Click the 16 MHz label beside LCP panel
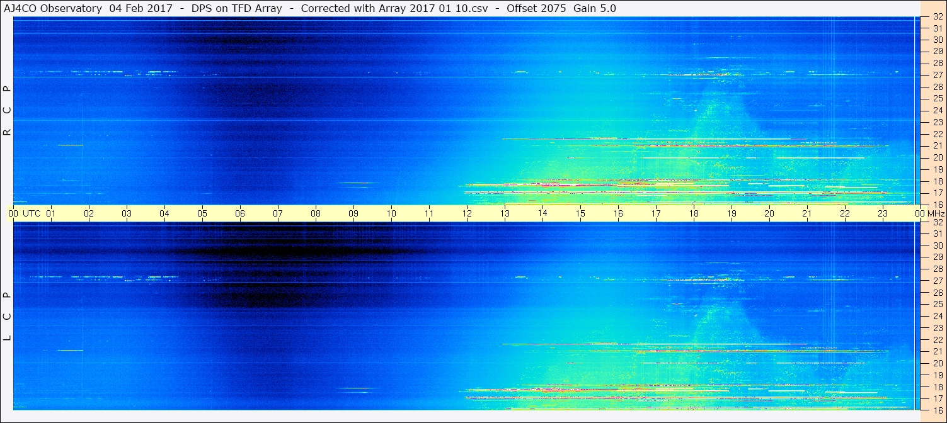The image size is (947, 423). coord(938,410)
